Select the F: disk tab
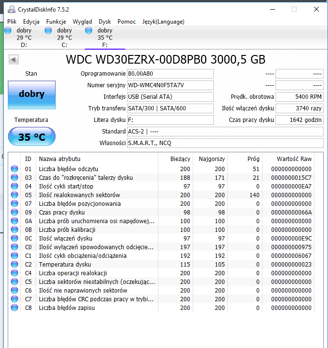328x348 pixels. [105, 37]
